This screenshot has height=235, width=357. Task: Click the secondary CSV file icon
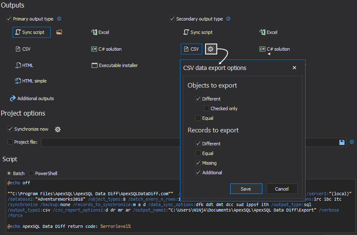tap(186, 49)
